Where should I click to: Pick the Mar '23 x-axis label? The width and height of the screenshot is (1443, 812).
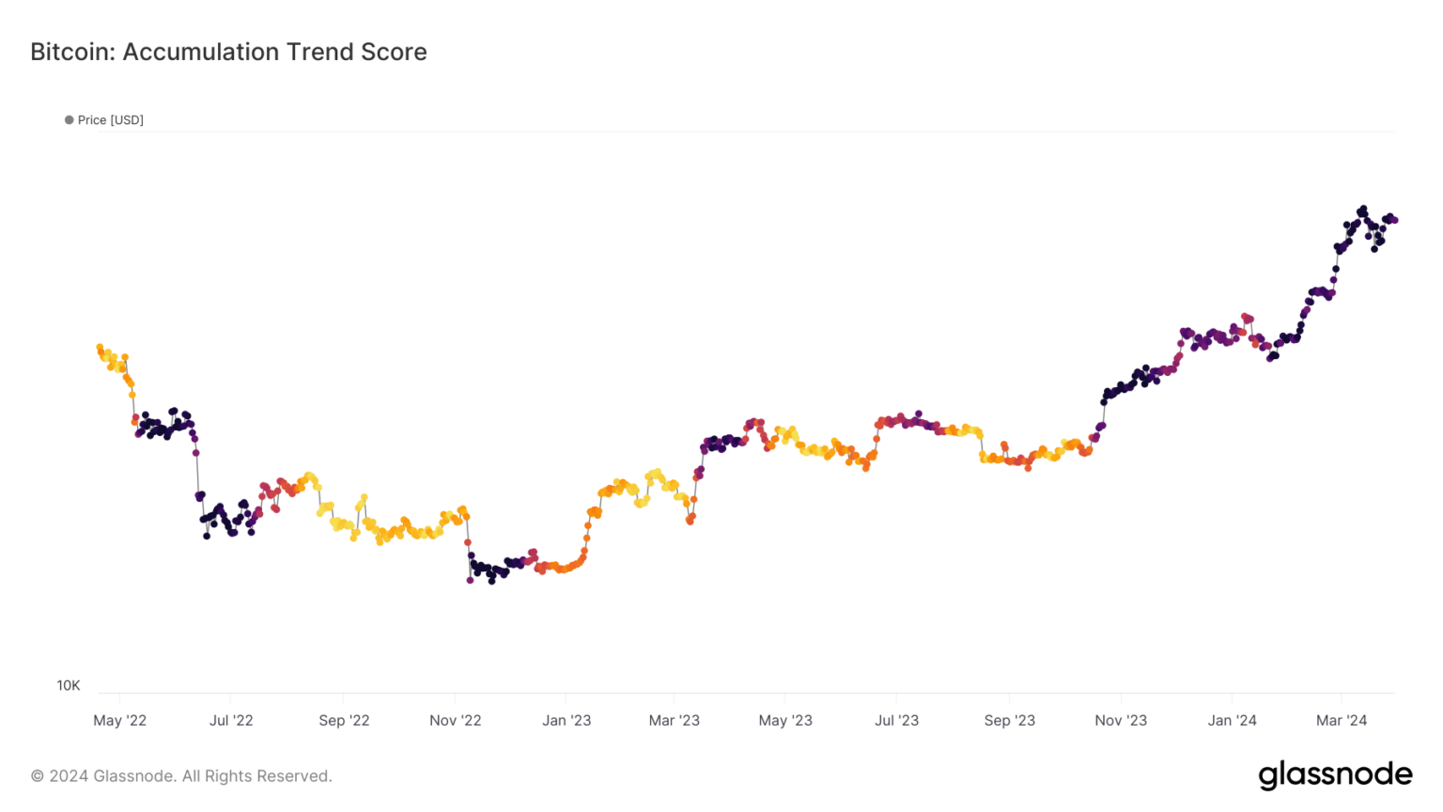[675, 721]
